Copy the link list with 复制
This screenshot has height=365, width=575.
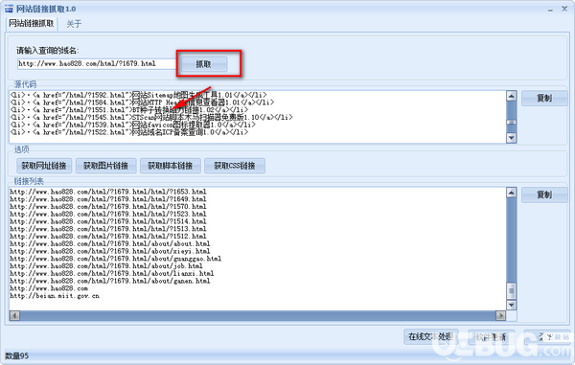(x=544, y=194)
